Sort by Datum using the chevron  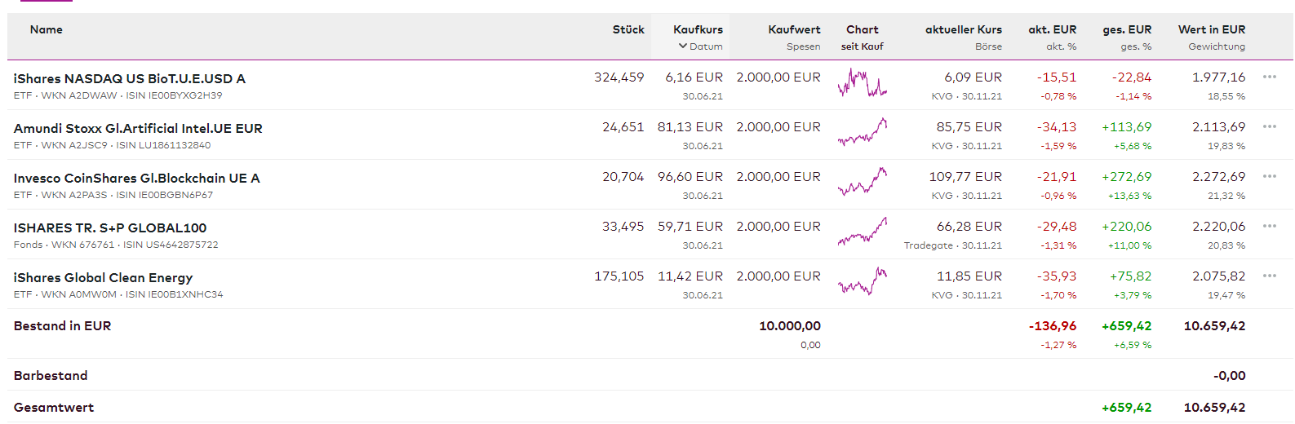pos(683,46)
